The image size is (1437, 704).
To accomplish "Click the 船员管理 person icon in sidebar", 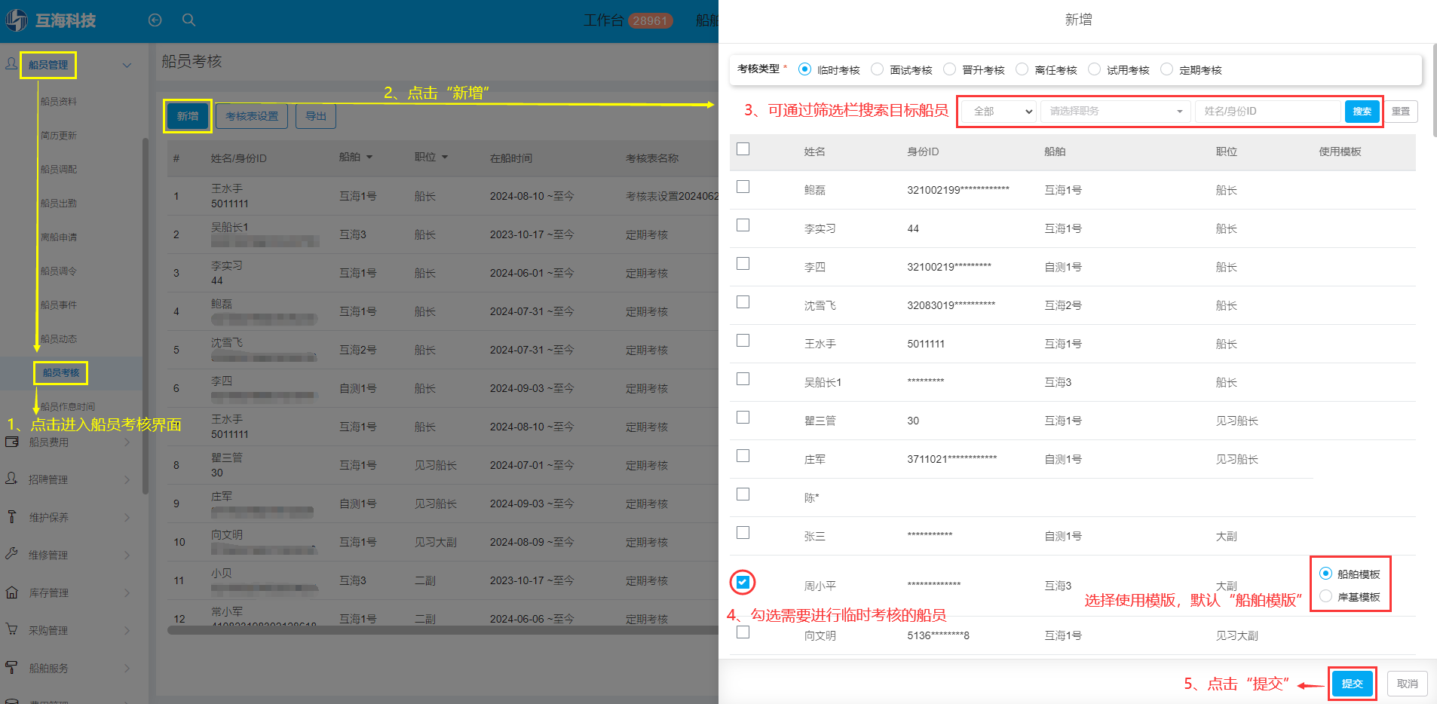I will tap(11, 64).
